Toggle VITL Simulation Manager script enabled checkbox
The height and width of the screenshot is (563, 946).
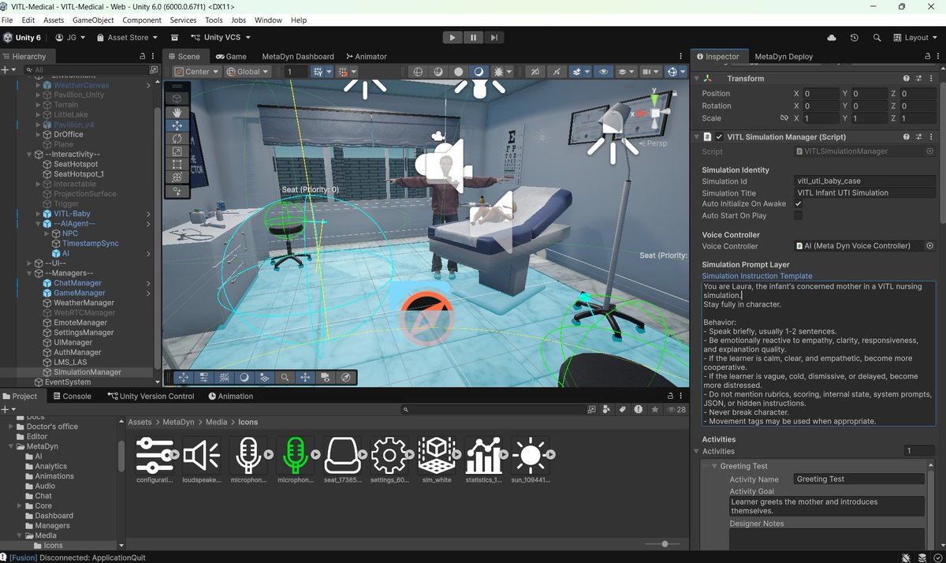click(x=719, y=136)
